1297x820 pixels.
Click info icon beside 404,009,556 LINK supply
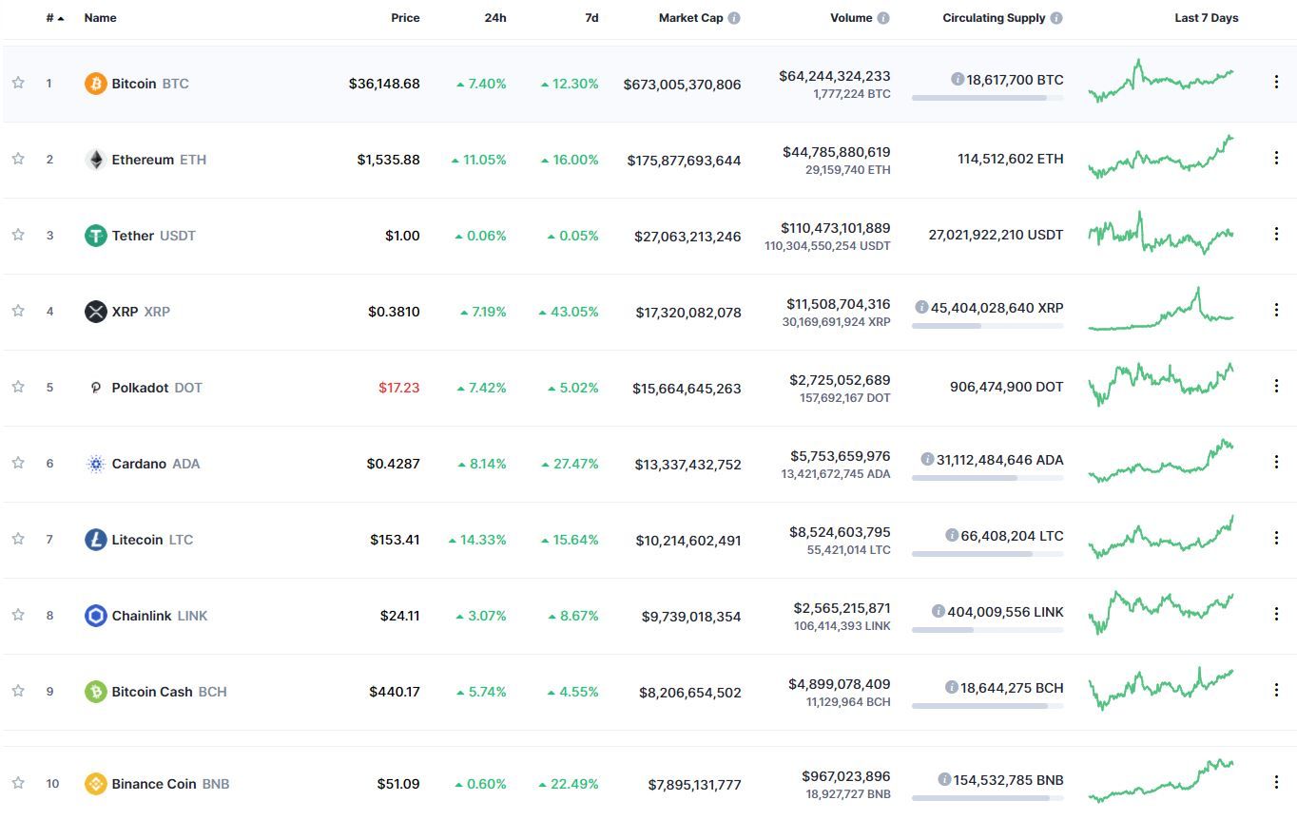(x=939, y=611)
